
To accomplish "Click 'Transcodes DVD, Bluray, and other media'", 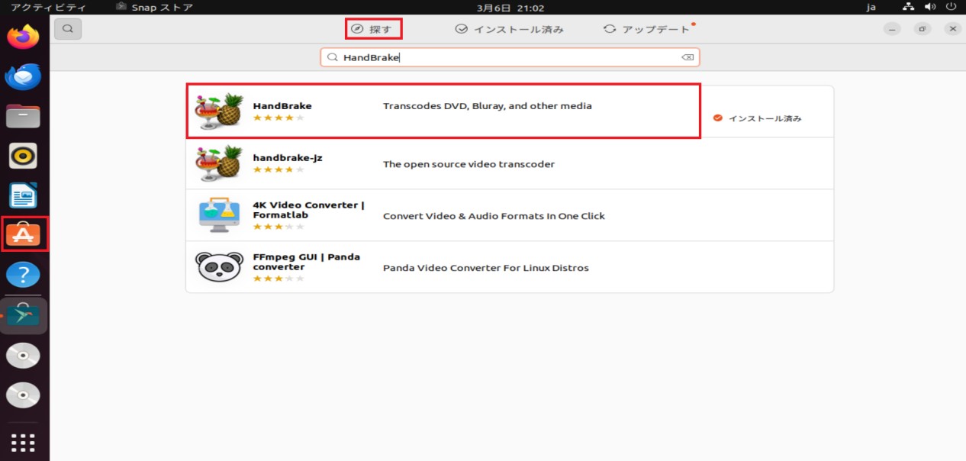I will tap(487, 106).
